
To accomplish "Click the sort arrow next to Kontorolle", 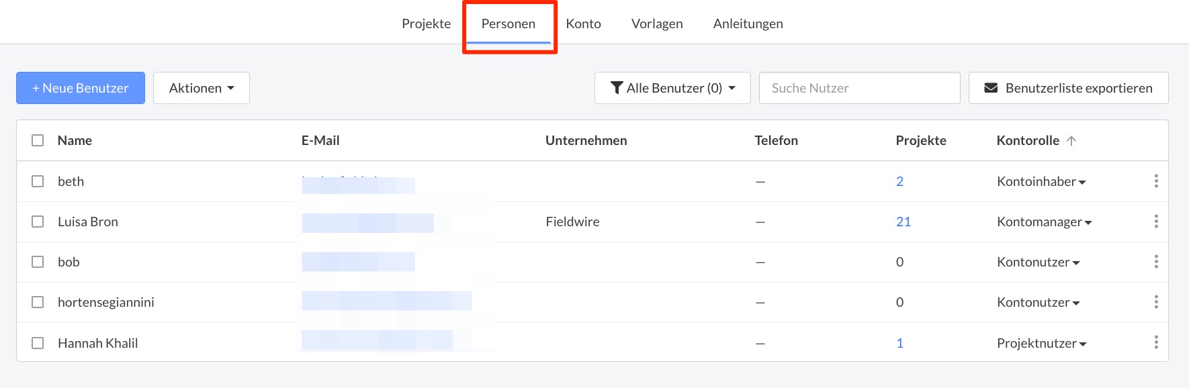I will click(1071, 140).
